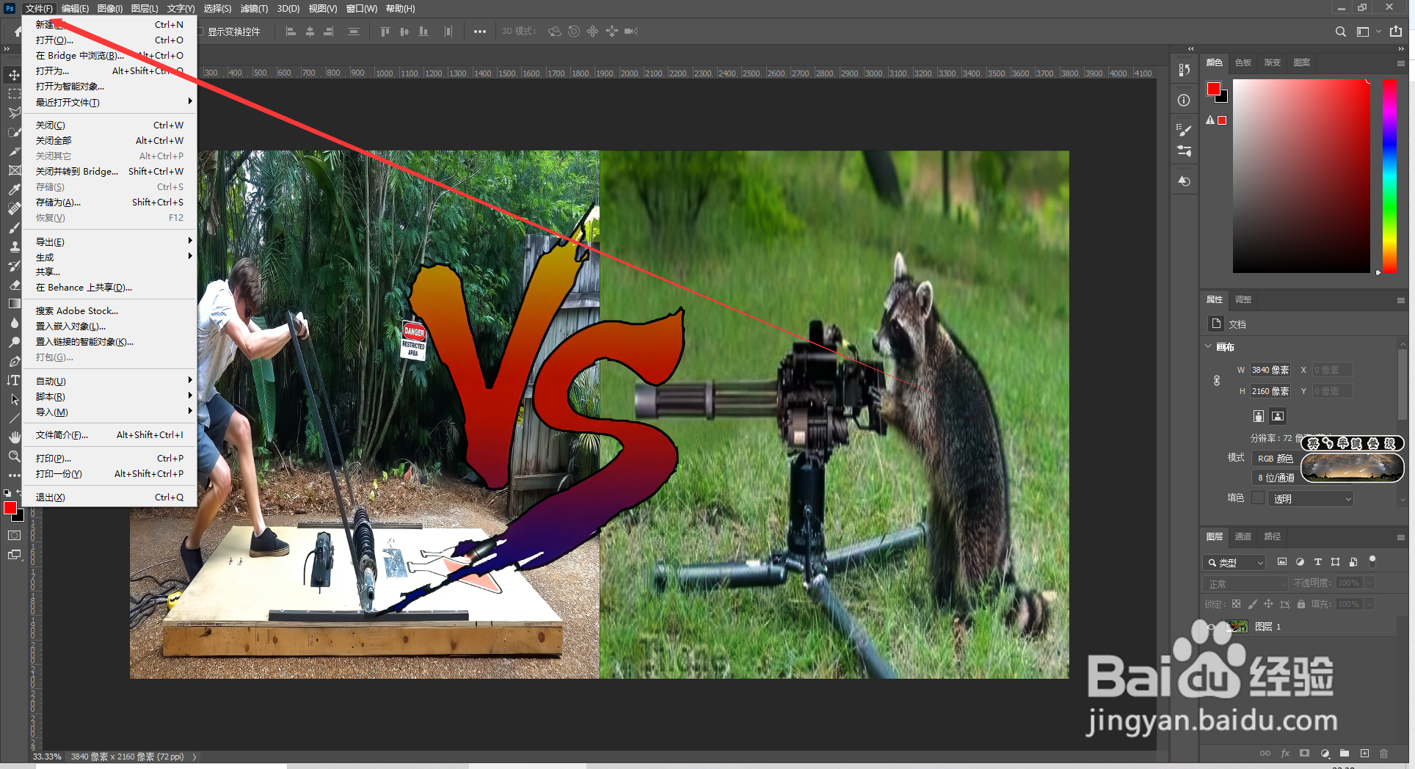Image resolution: width=1415 pixels, height=769 pixels.
Task: Toggle lock all padlock icon
Action: tap(1301, 604)
